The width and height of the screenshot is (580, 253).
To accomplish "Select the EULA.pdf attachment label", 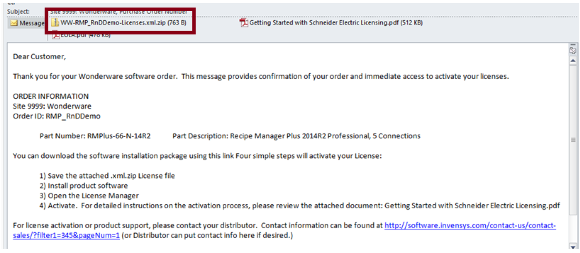I will pos(85,35).
